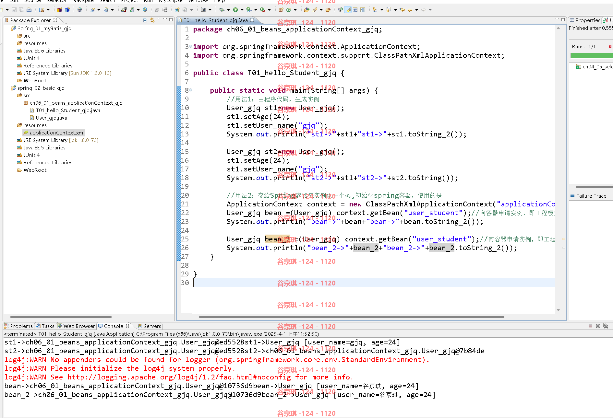This screenshot has width=613, height=418.
Task: Collapse the main method fold at line 8
Action: point(191,90)
